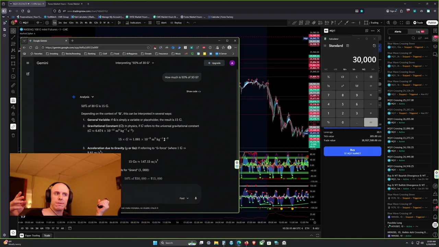Open the Fast model selector dropdown

click(184, 198)
